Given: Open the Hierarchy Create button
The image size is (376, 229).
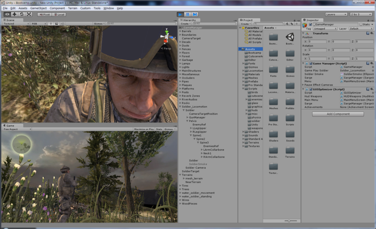Looking at the screenshot, I should pos(185,24).
